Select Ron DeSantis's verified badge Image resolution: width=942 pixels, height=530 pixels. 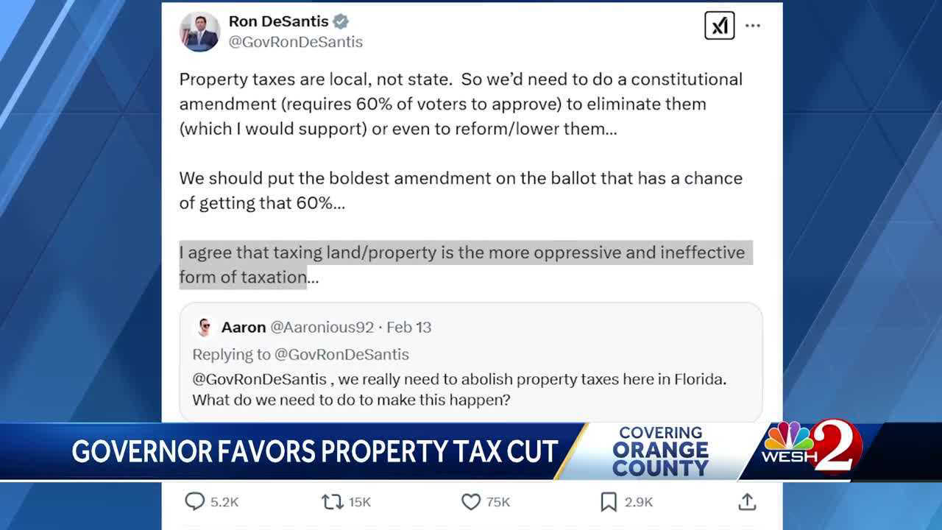pyautogui.click(x=340, y=21)
